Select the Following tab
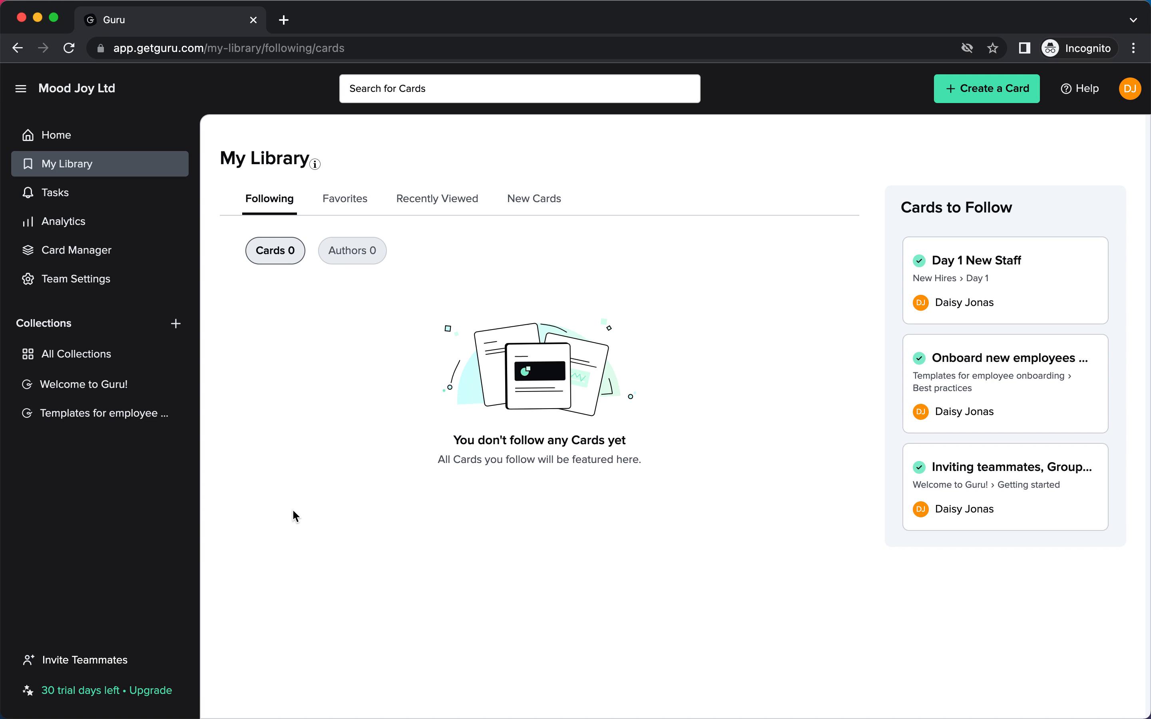Screen dimensions: 1151x719 (269, 198)
